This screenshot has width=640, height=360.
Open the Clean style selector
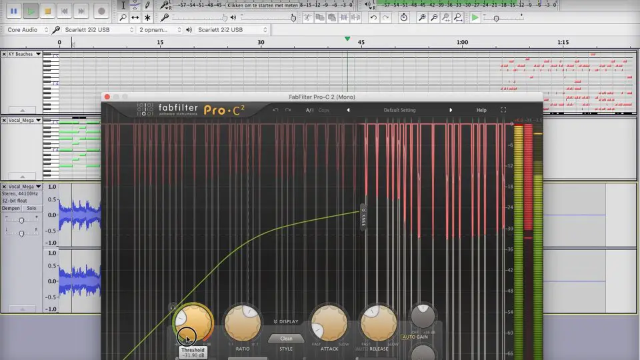pos(286,339)
